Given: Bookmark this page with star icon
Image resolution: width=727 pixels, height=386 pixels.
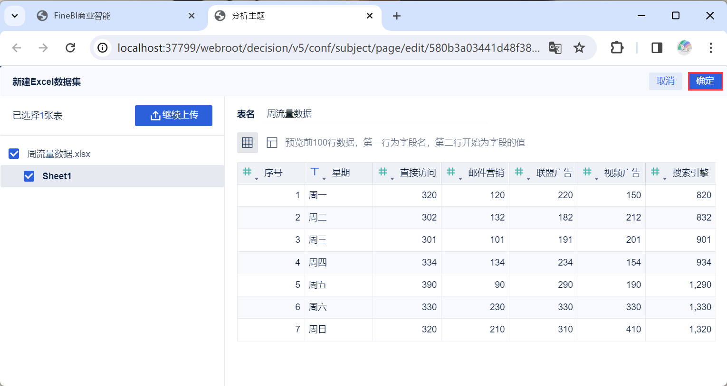Looking at the screenshot, I should tap(579, 47).
